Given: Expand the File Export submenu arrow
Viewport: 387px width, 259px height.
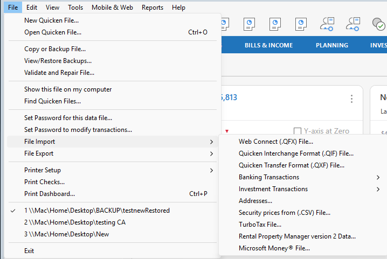Looking at the screenshot, I should tap(211, 153).
